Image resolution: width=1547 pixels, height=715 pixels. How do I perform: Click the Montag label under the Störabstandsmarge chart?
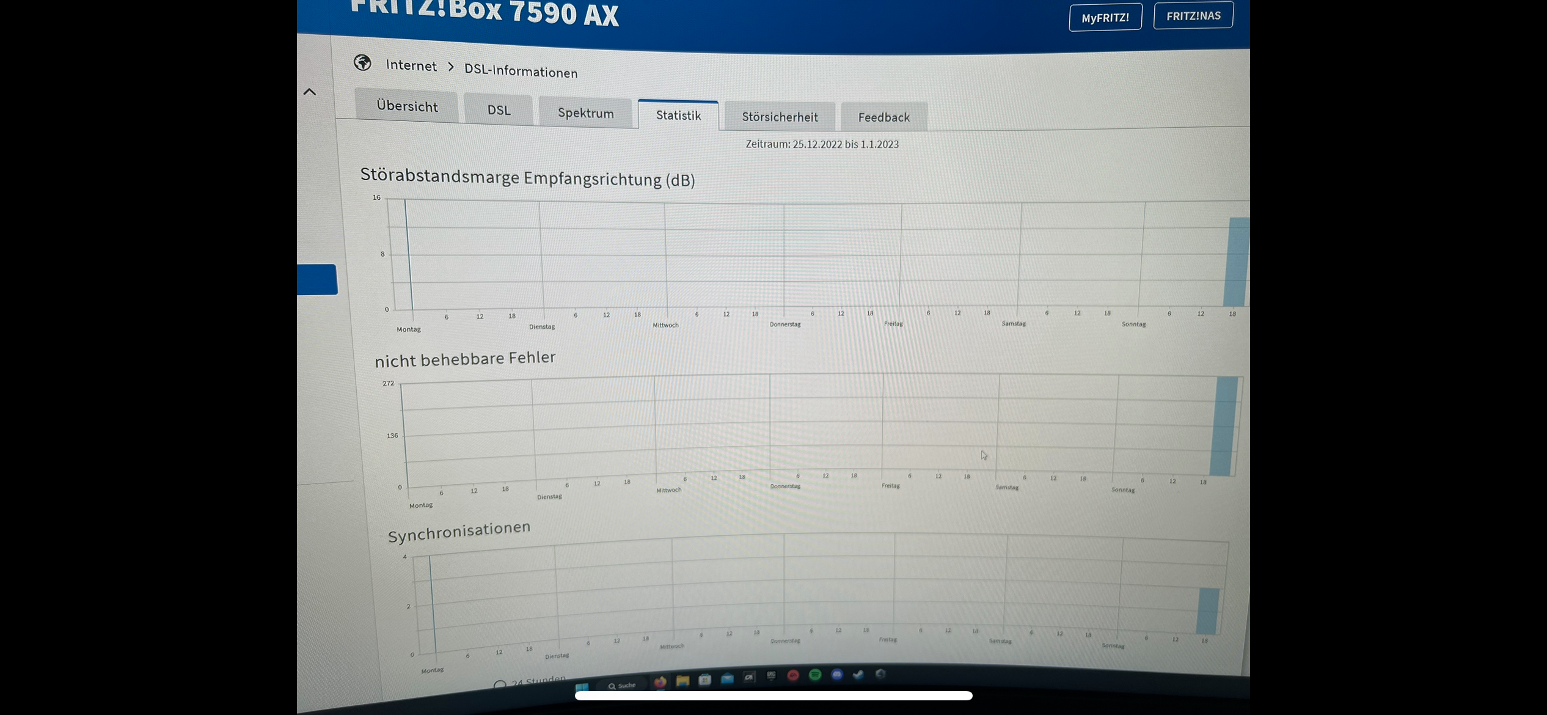[409, 329]
